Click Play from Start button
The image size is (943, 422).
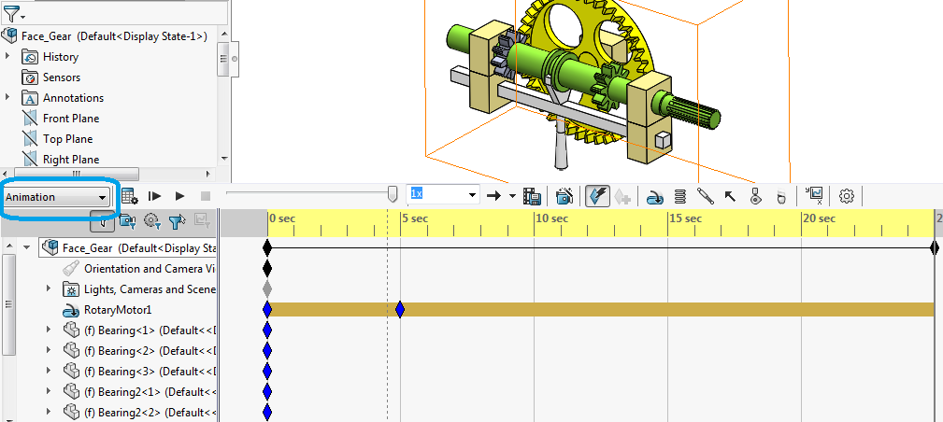(154, 196)
